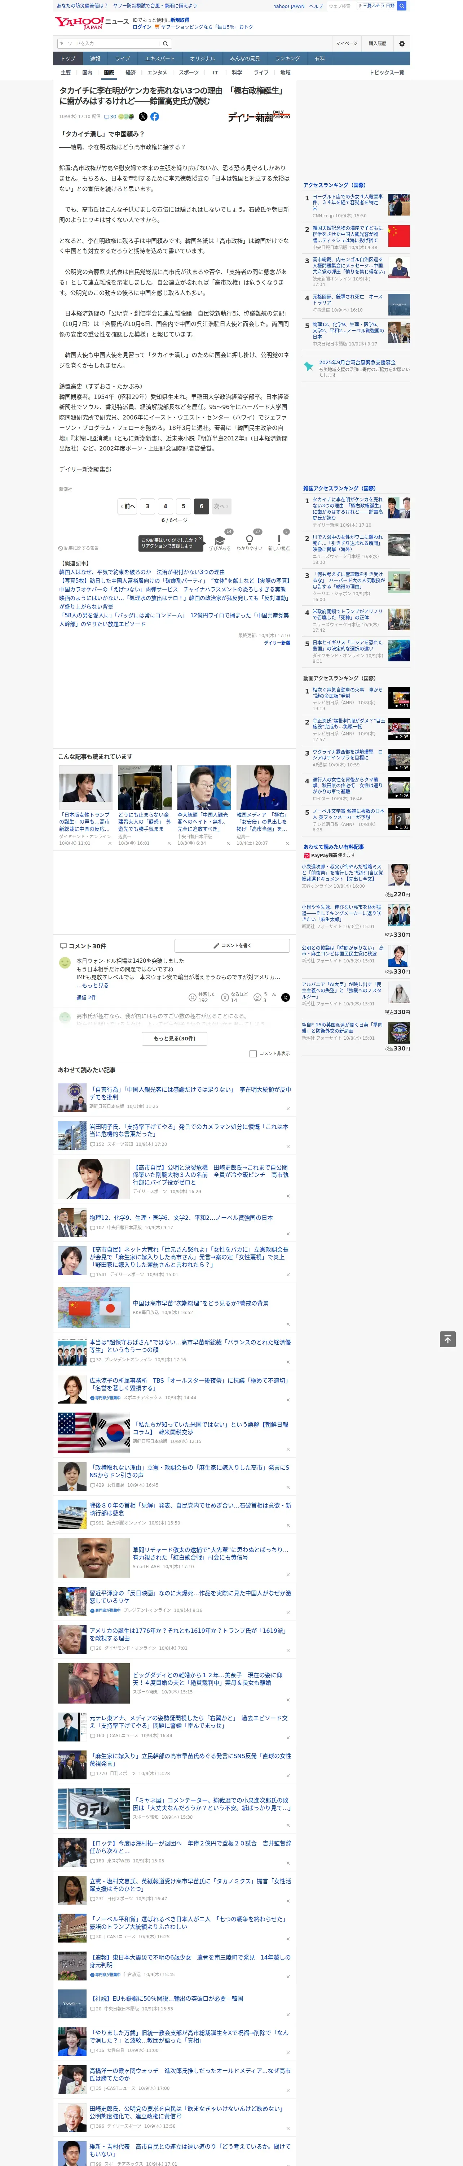463x2166 pixels.
Task: Click the scroll-to-top arrow button
Action: point(448,1339)
